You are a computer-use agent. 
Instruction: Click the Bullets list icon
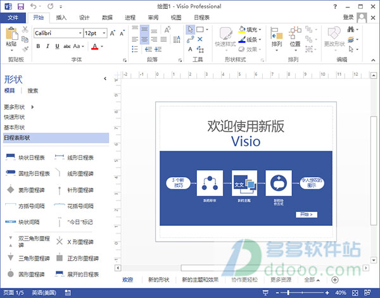click(135, 49)
